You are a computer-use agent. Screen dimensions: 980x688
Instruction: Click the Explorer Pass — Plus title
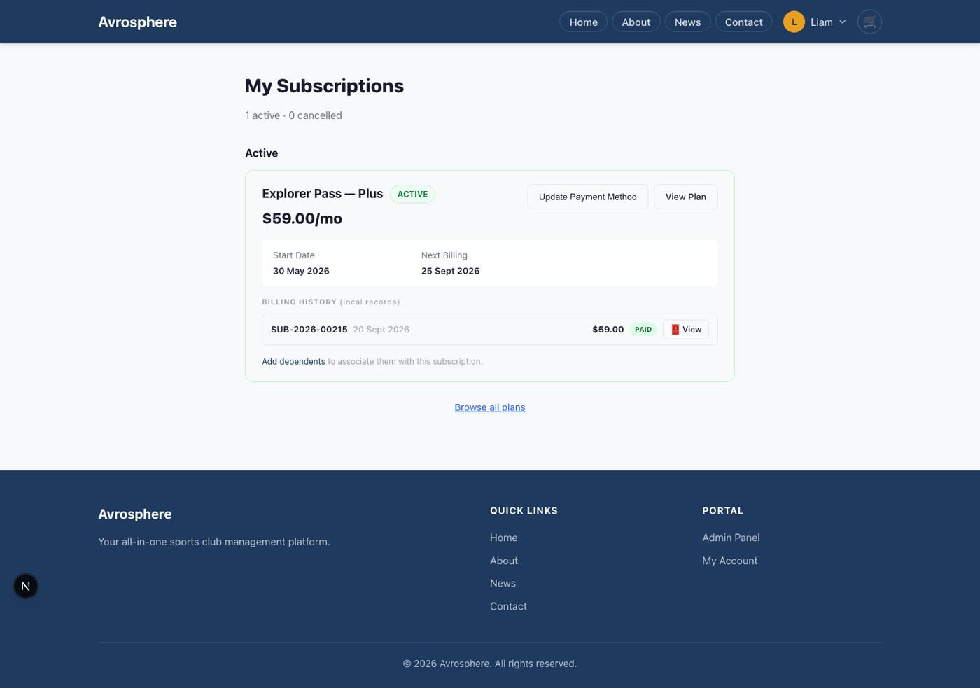point(322,194)
